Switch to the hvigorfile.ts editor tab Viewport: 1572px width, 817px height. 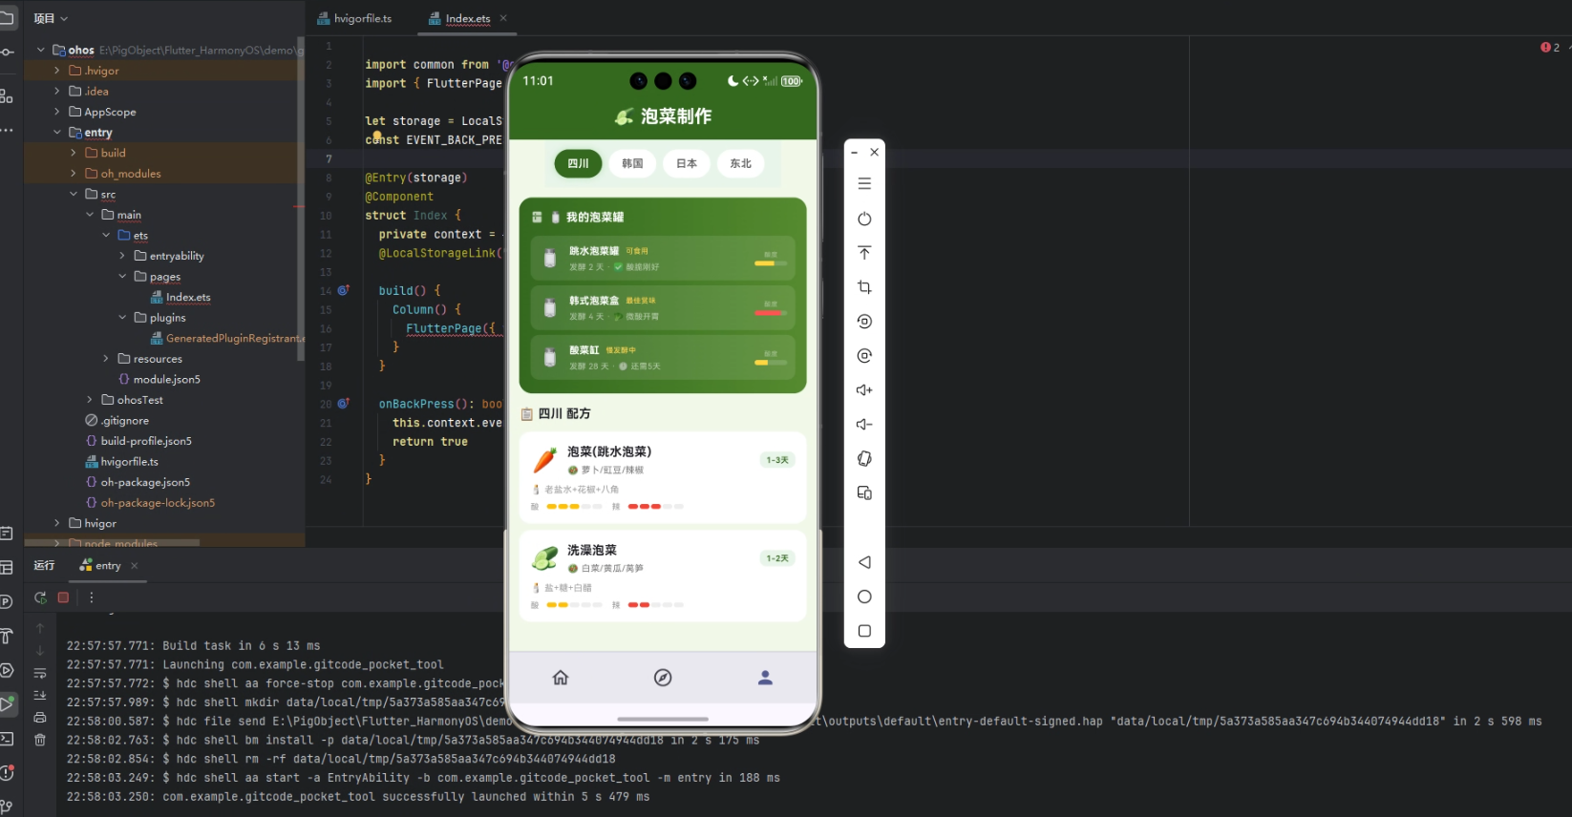354,18
